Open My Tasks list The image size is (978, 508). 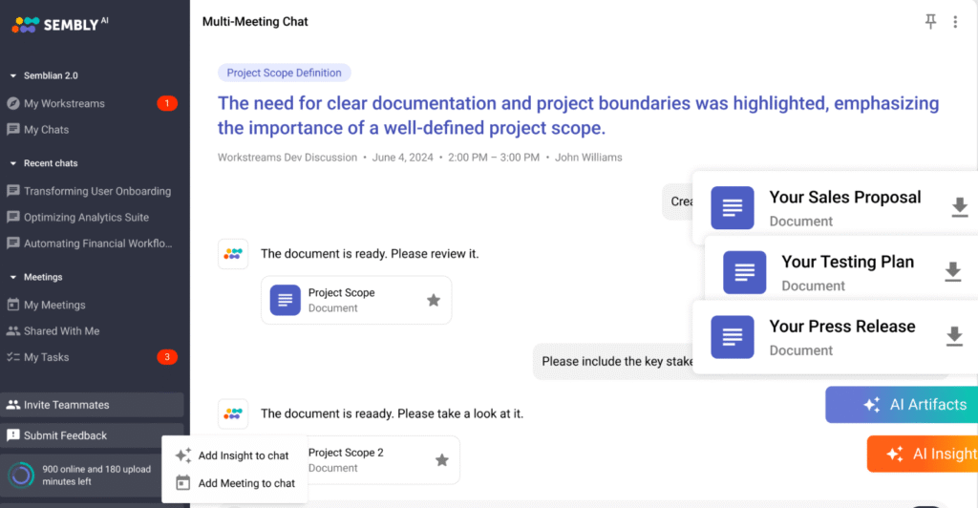(46, 357)
